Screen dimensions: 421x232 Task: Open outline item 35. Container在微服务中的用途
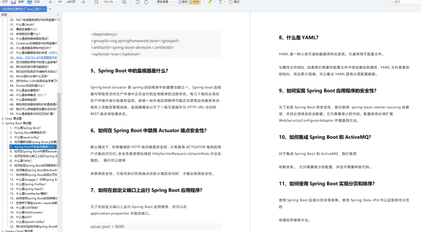(33, 43)
